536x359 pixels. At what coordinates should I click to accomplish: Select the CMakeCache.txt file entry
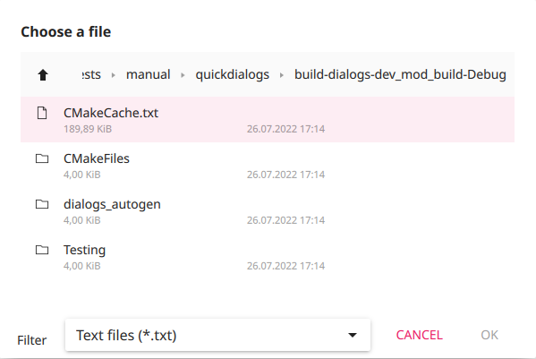pos(268,119)
